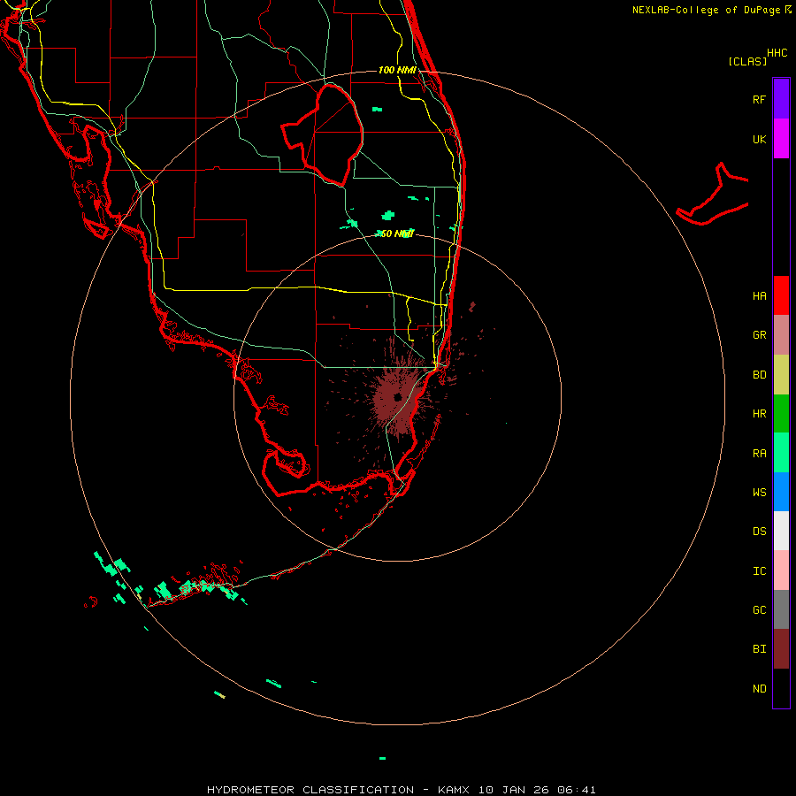The width and height of the screenshot is (796, 796).
Task: Click the UK magenta legend swatch
Action: point(781,139)
